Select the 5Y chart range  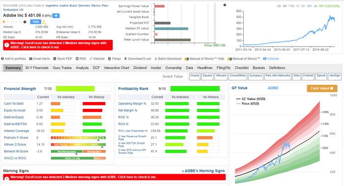(x=303, y=6)
